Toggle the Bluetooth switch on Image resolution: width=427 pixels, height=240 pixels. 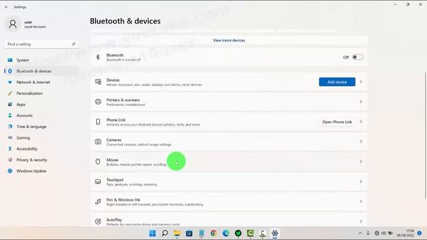coord(358,57)
